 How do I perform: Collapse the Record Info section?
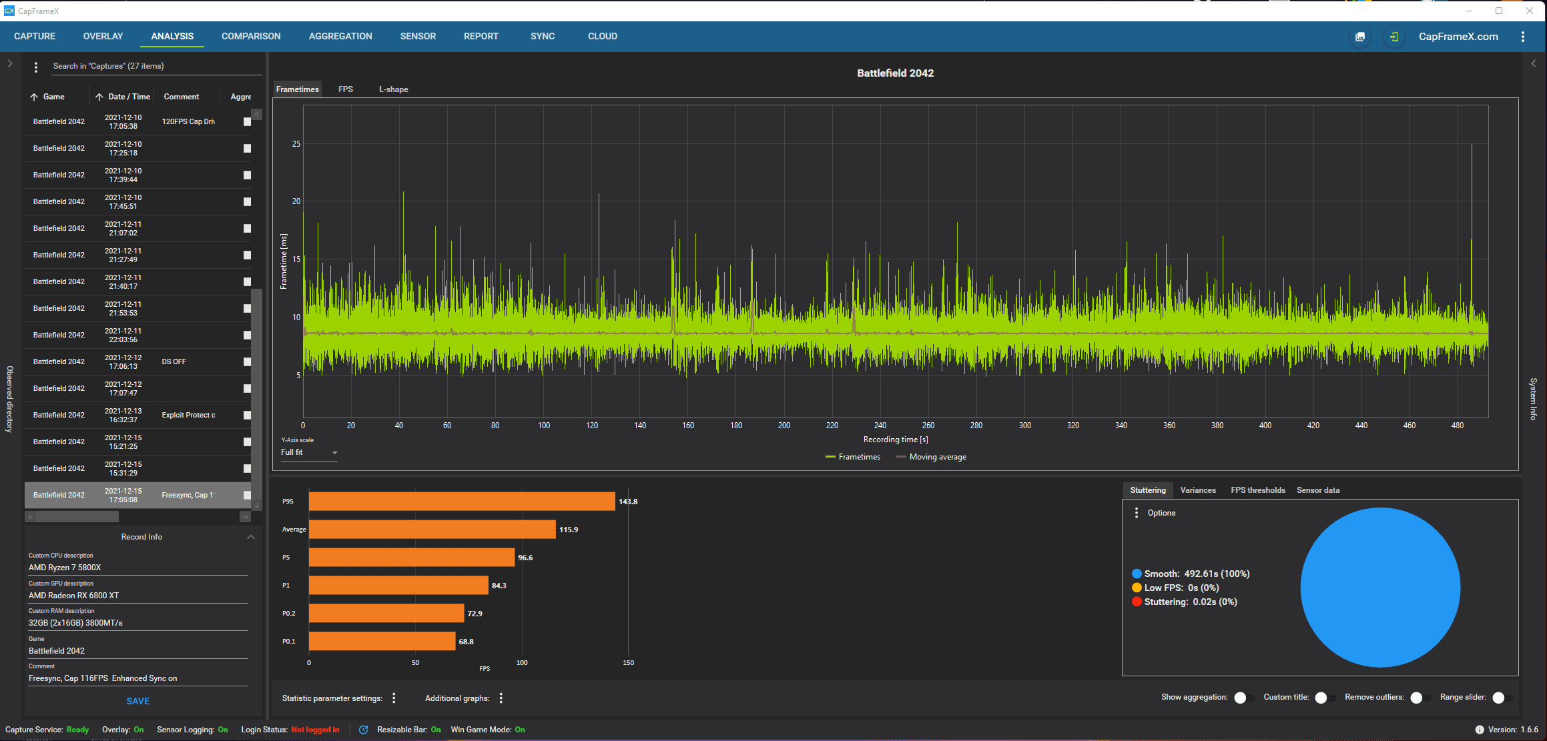(251, 537)
